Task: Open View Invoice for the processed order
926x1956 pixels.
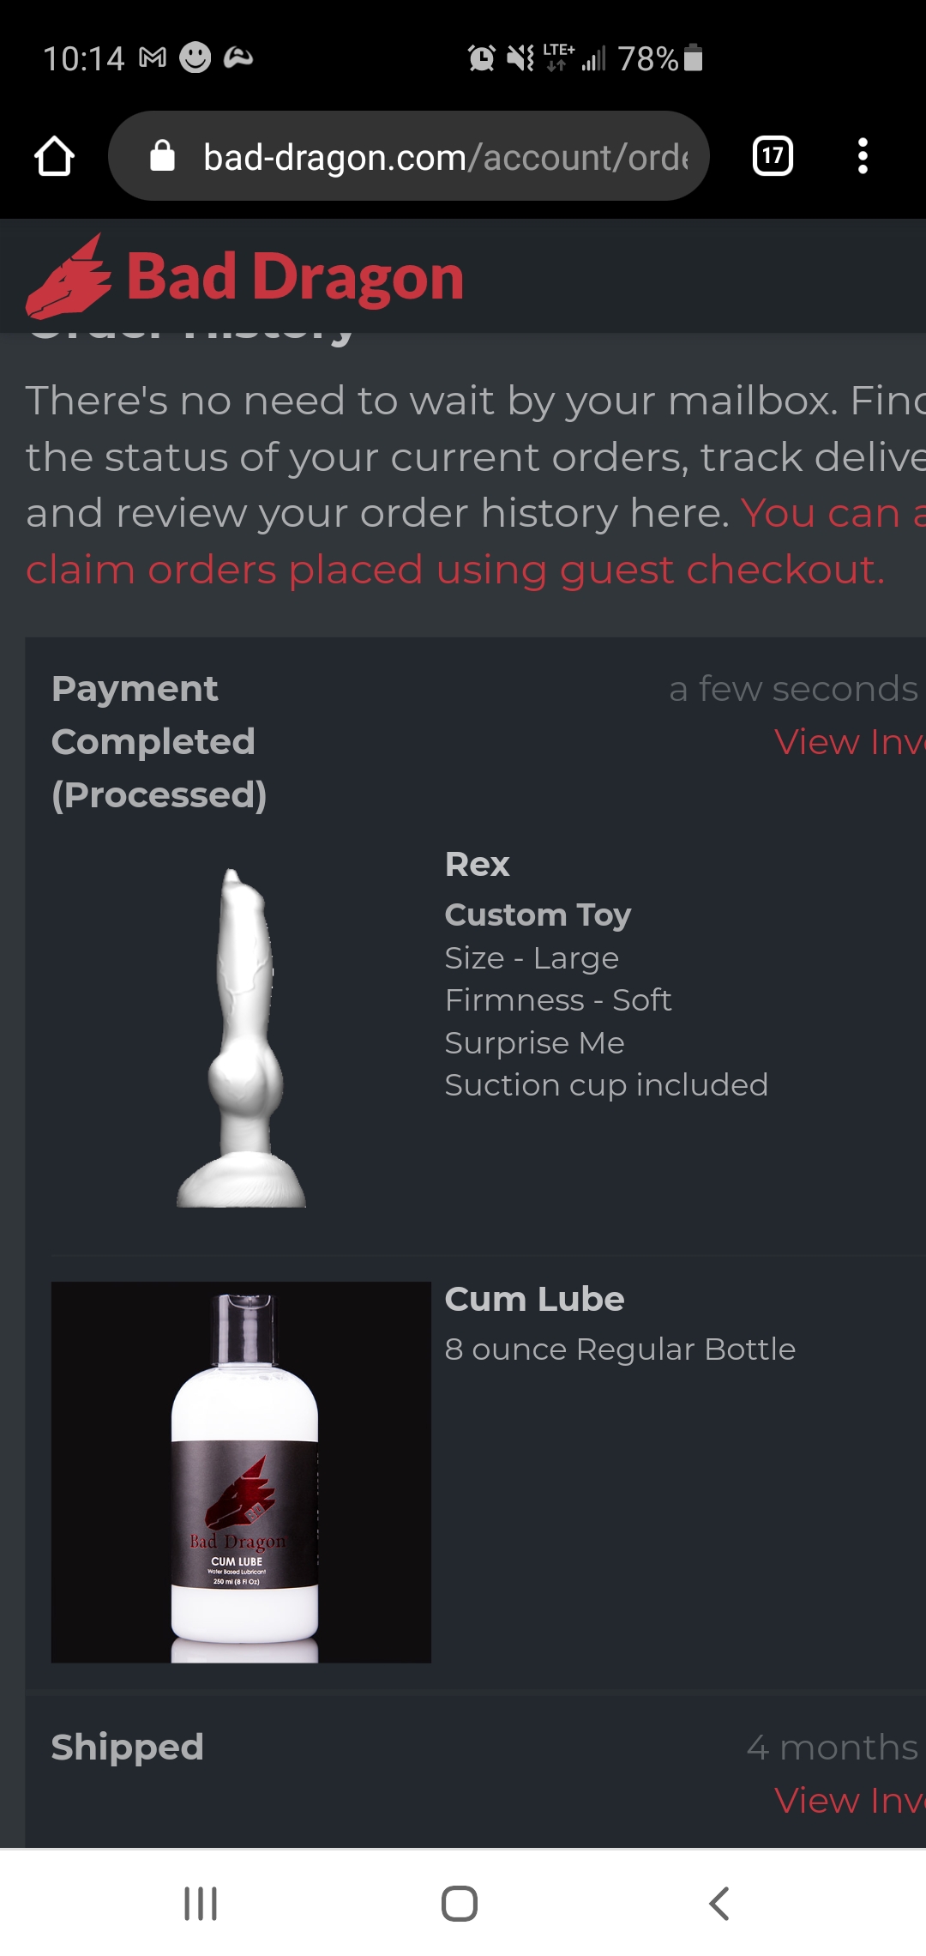Action: 850,741
